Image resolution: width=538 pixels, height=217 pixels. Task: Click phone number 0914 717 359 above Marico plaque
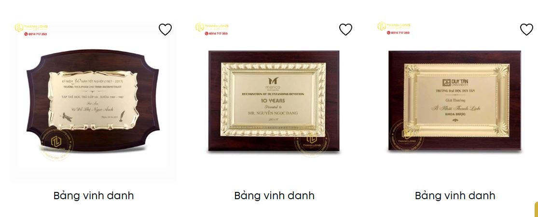pyautogui.click(x=216, y=34)
